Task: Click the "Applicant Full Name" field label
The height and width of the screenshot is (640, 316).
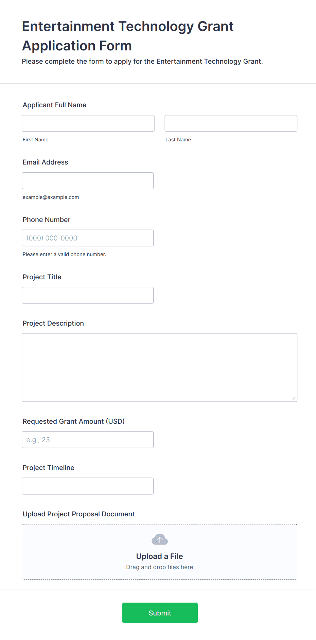Action: click(x=54, y=105)
